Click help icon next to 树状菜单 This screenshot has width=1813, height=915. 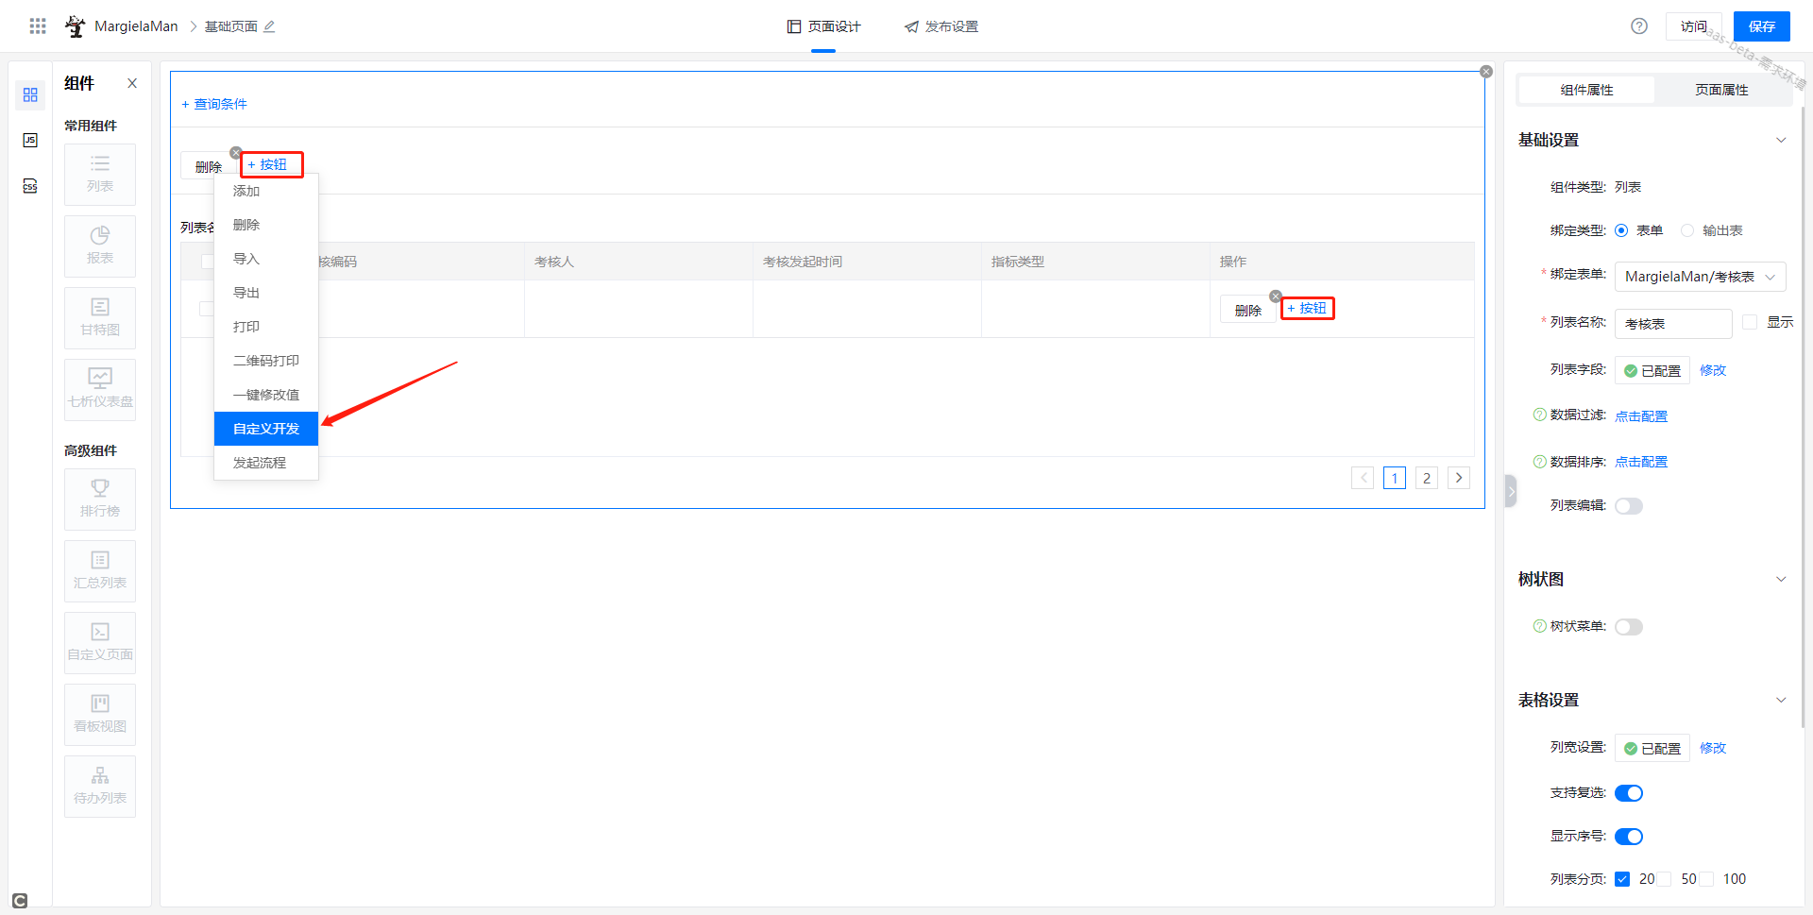(x=1540, y=626)
